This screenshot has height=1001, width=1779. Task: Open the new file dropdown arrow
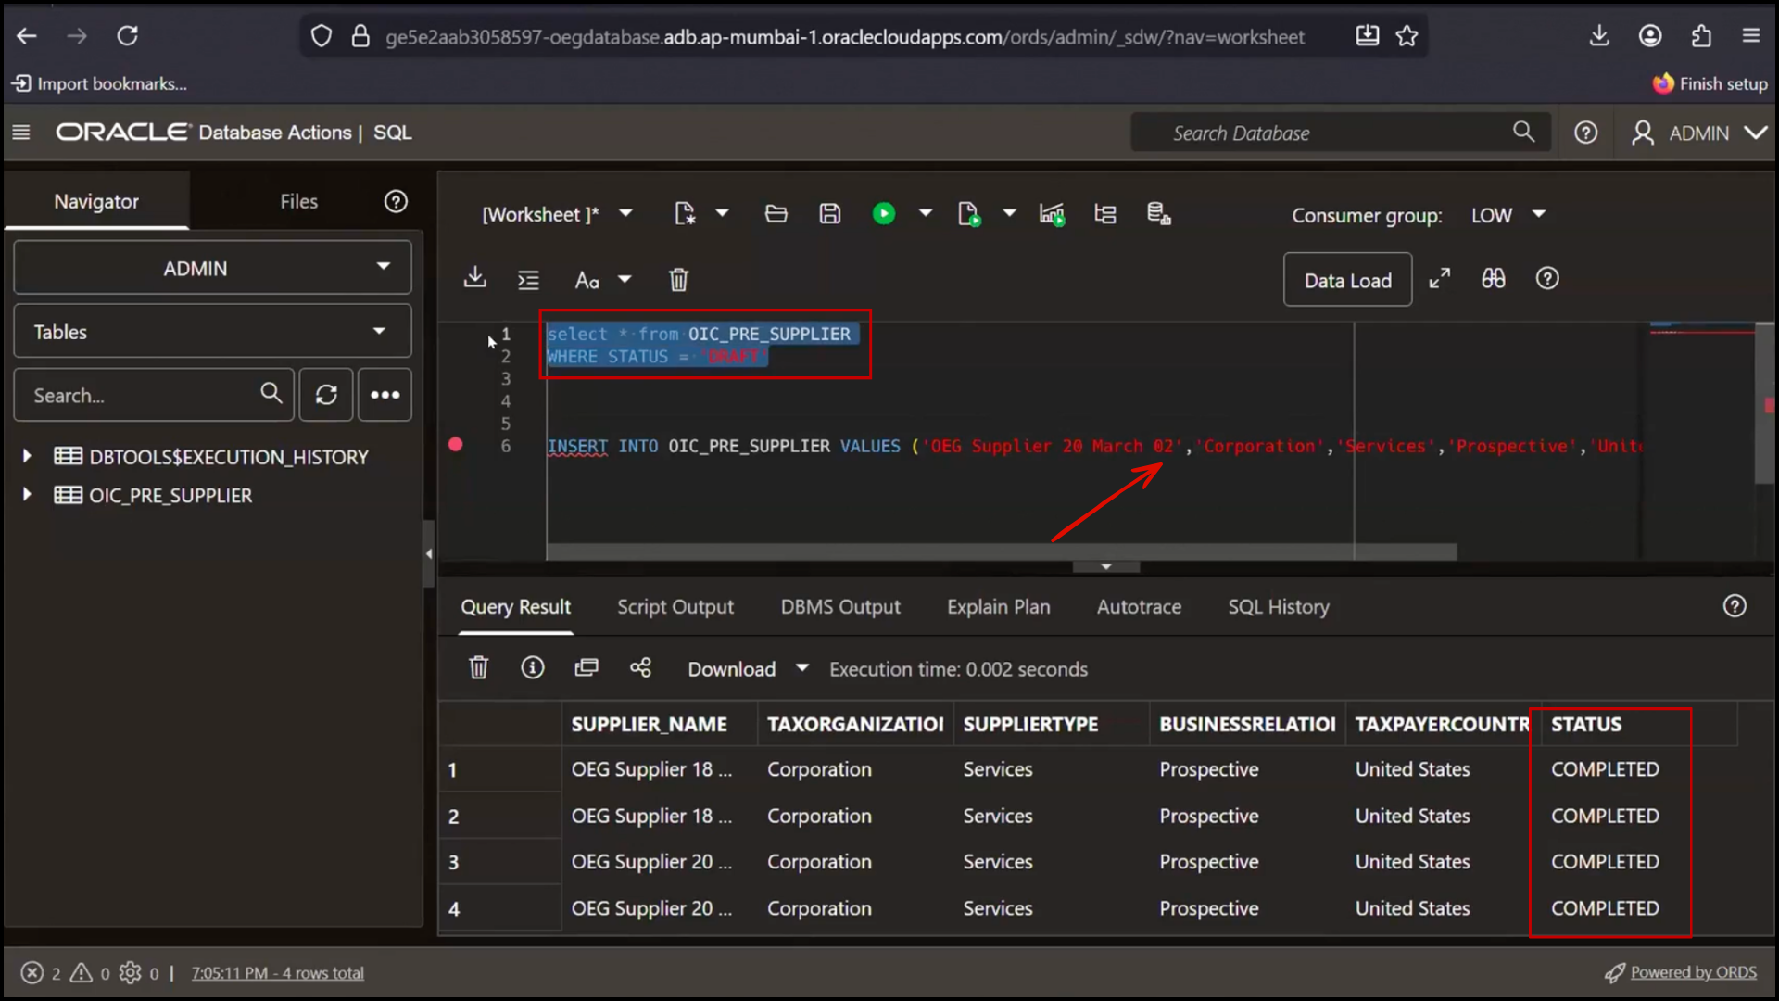[x=723, y=214]
